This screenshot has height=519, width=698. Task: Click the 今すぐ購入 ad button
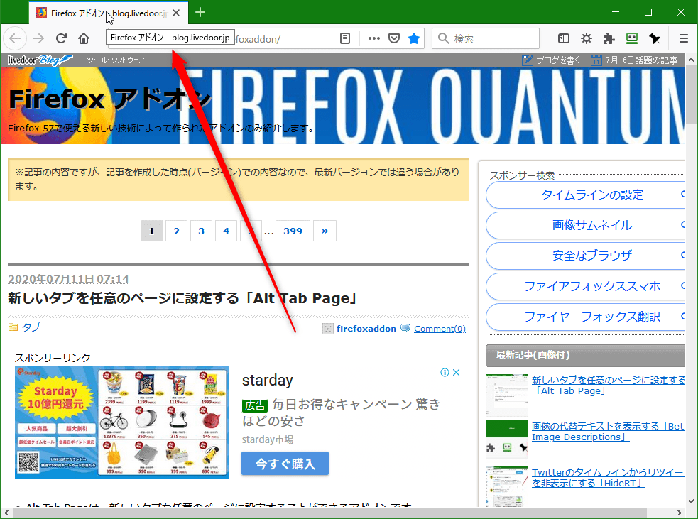pyautogui.click(x=285, y=464)
